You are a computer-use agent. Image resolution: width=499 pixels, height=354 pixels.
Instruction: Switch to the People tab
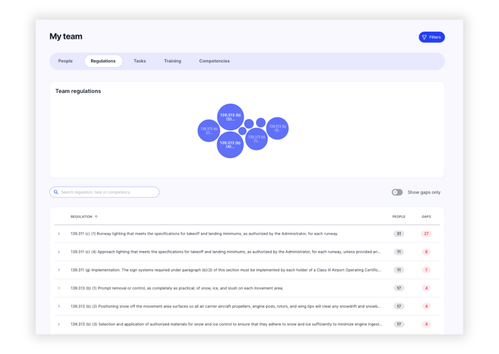(65, 61)
